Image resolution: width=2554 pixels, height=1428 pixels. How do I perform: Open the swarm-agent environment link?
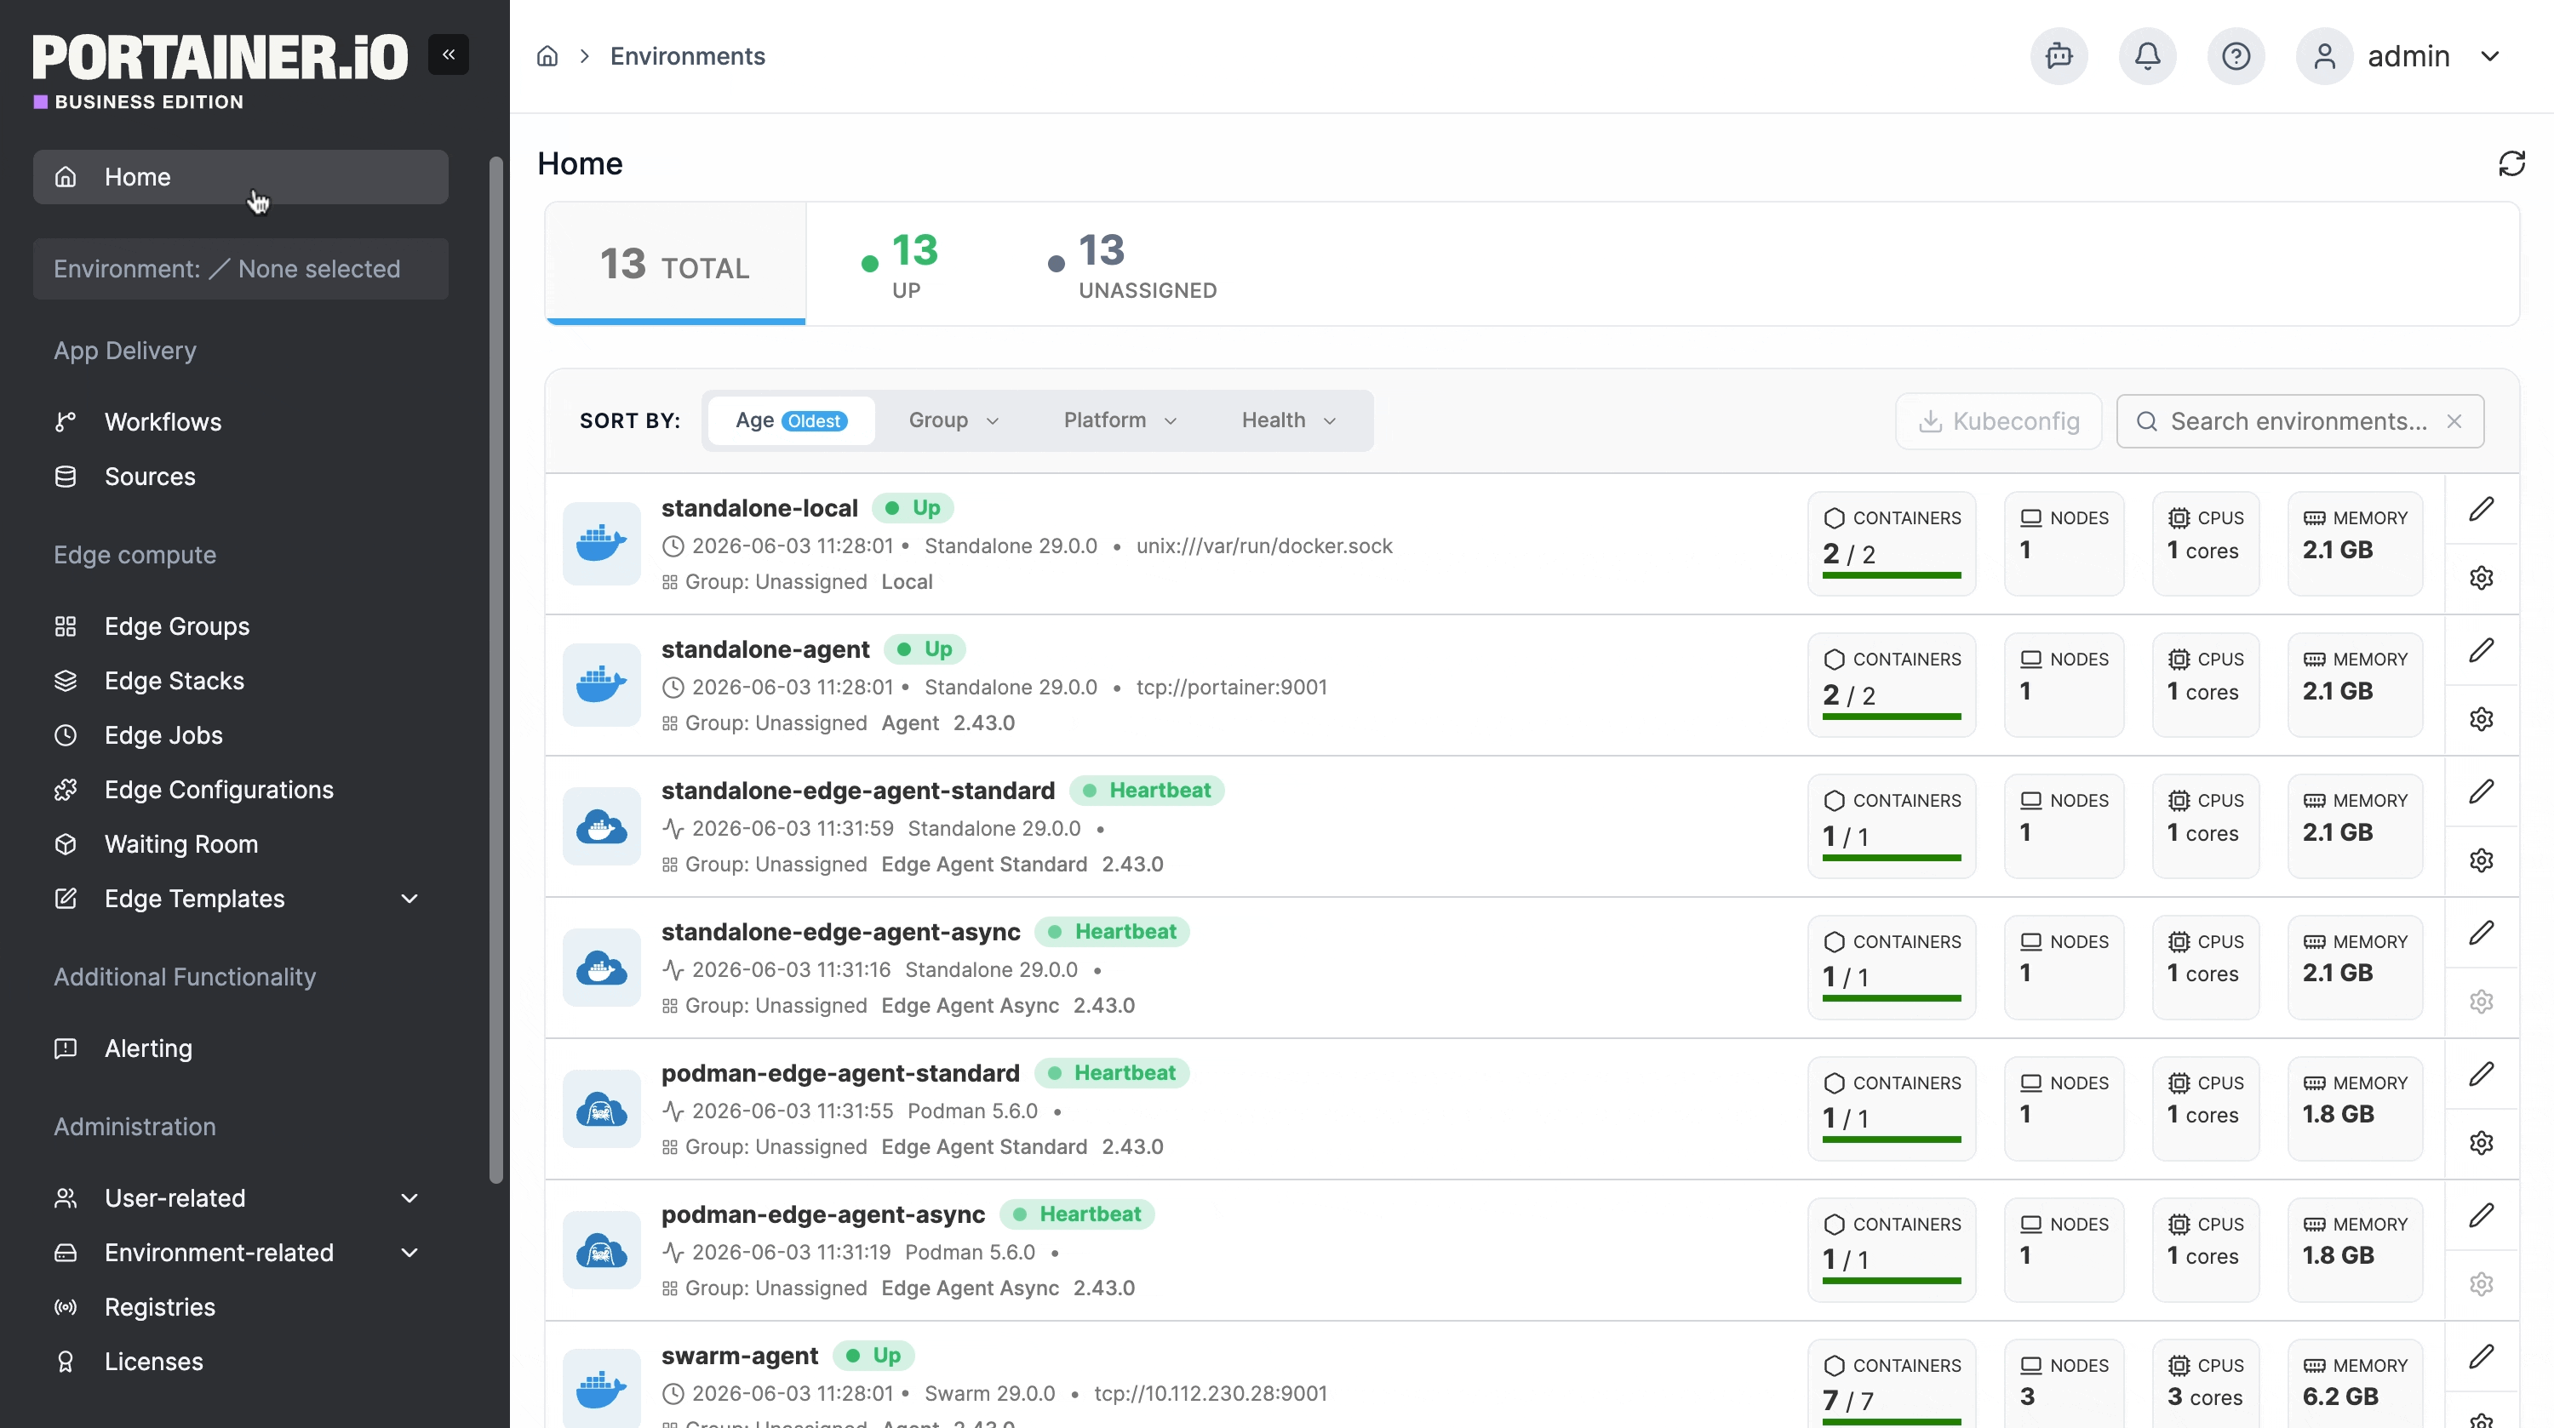click(x=740, y=1356)
